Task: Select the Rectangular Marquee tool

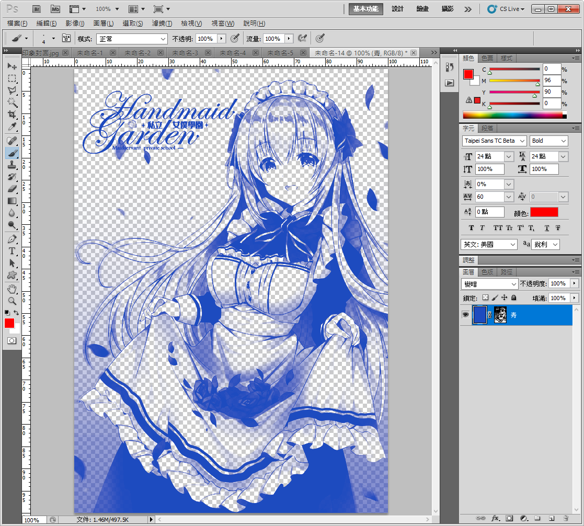Action: (x=12, y=78)
